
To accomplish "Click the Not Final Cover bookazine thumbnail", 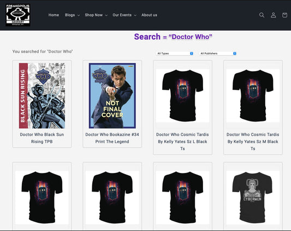I will (112, 96).
